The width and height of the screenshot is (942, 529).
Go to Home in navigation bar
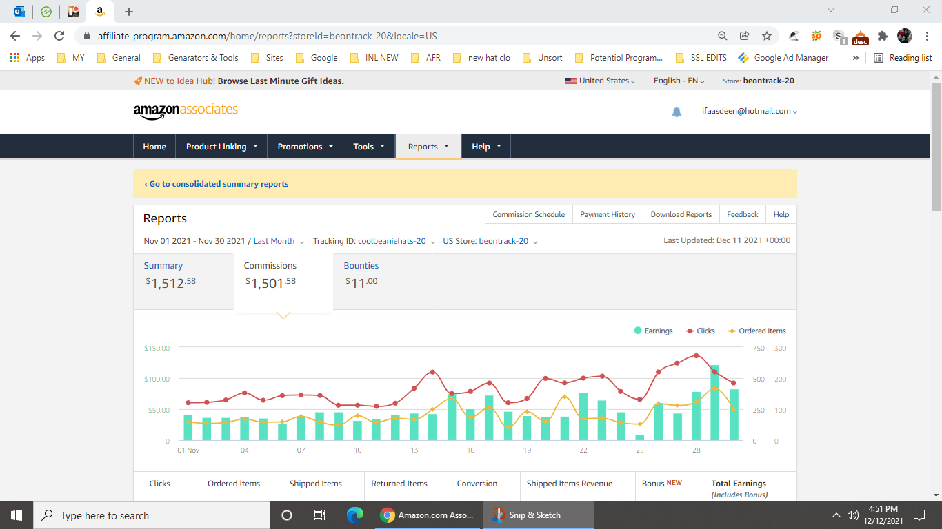tap(154, 147)
